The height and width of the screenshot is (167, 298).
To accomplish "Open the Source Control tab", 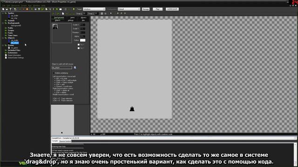I will [65, 141].
